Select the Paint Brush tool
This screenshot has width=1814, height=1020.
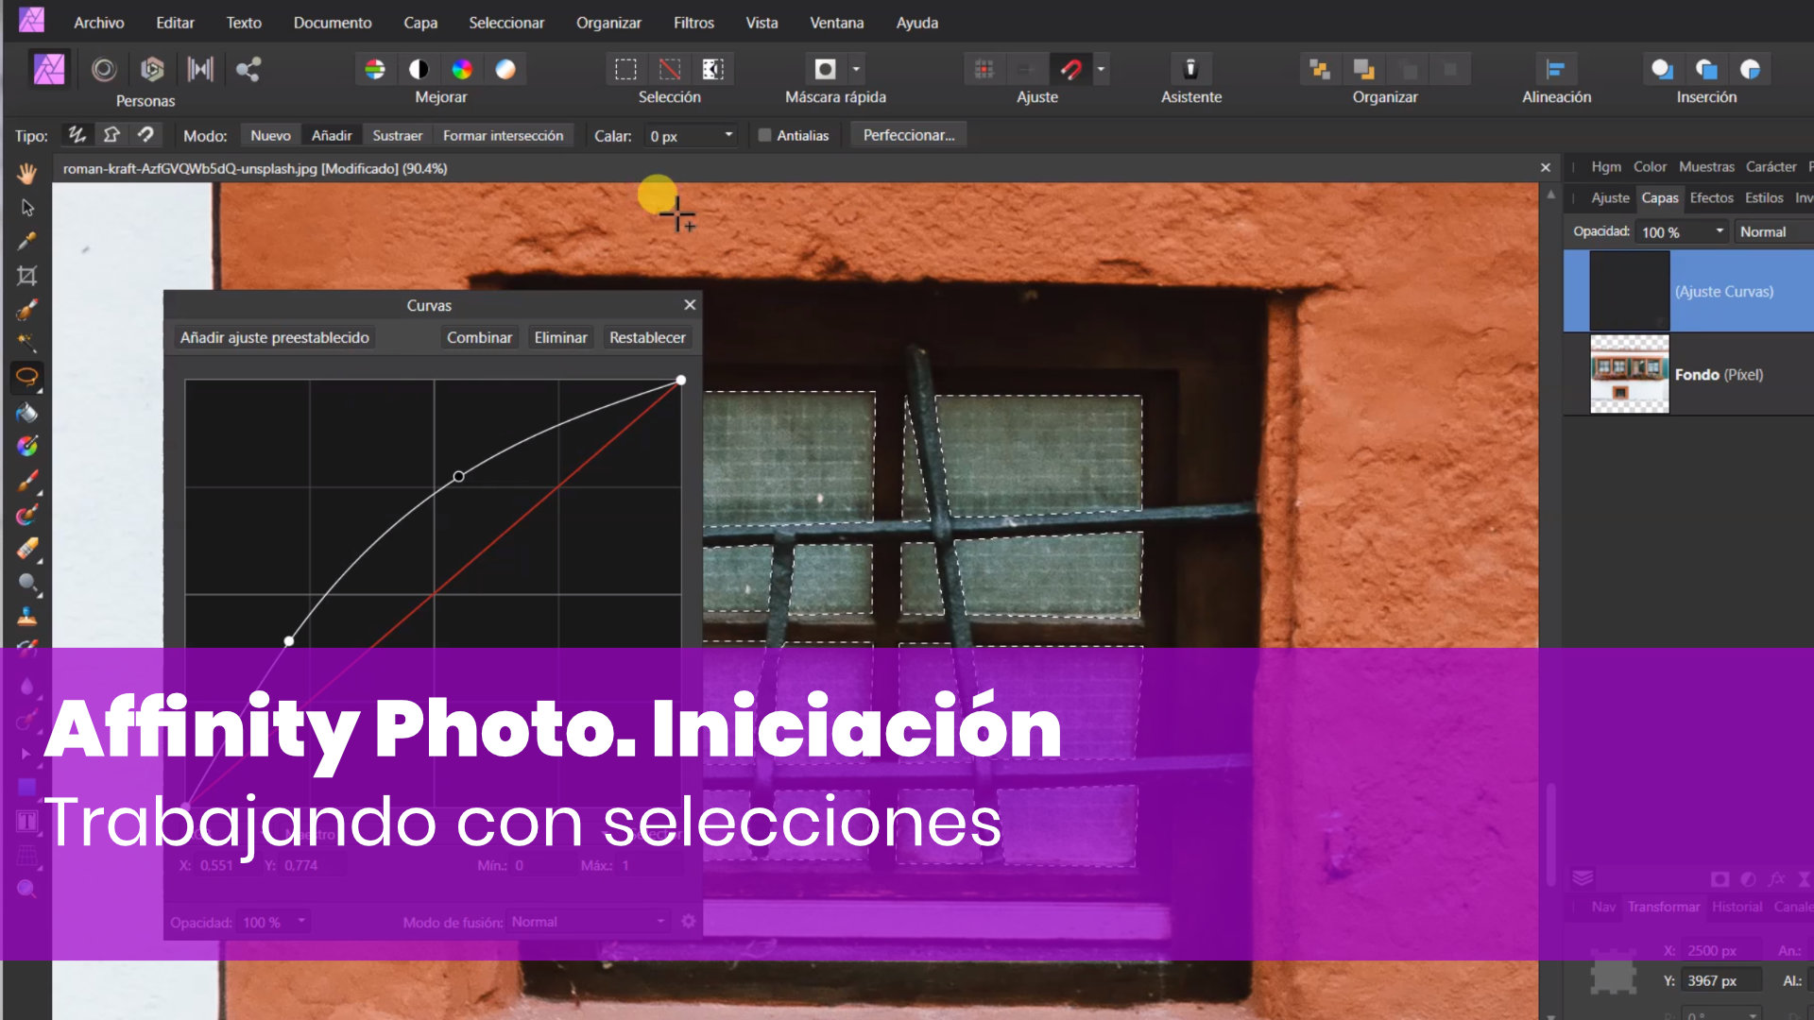click(26, 481)
